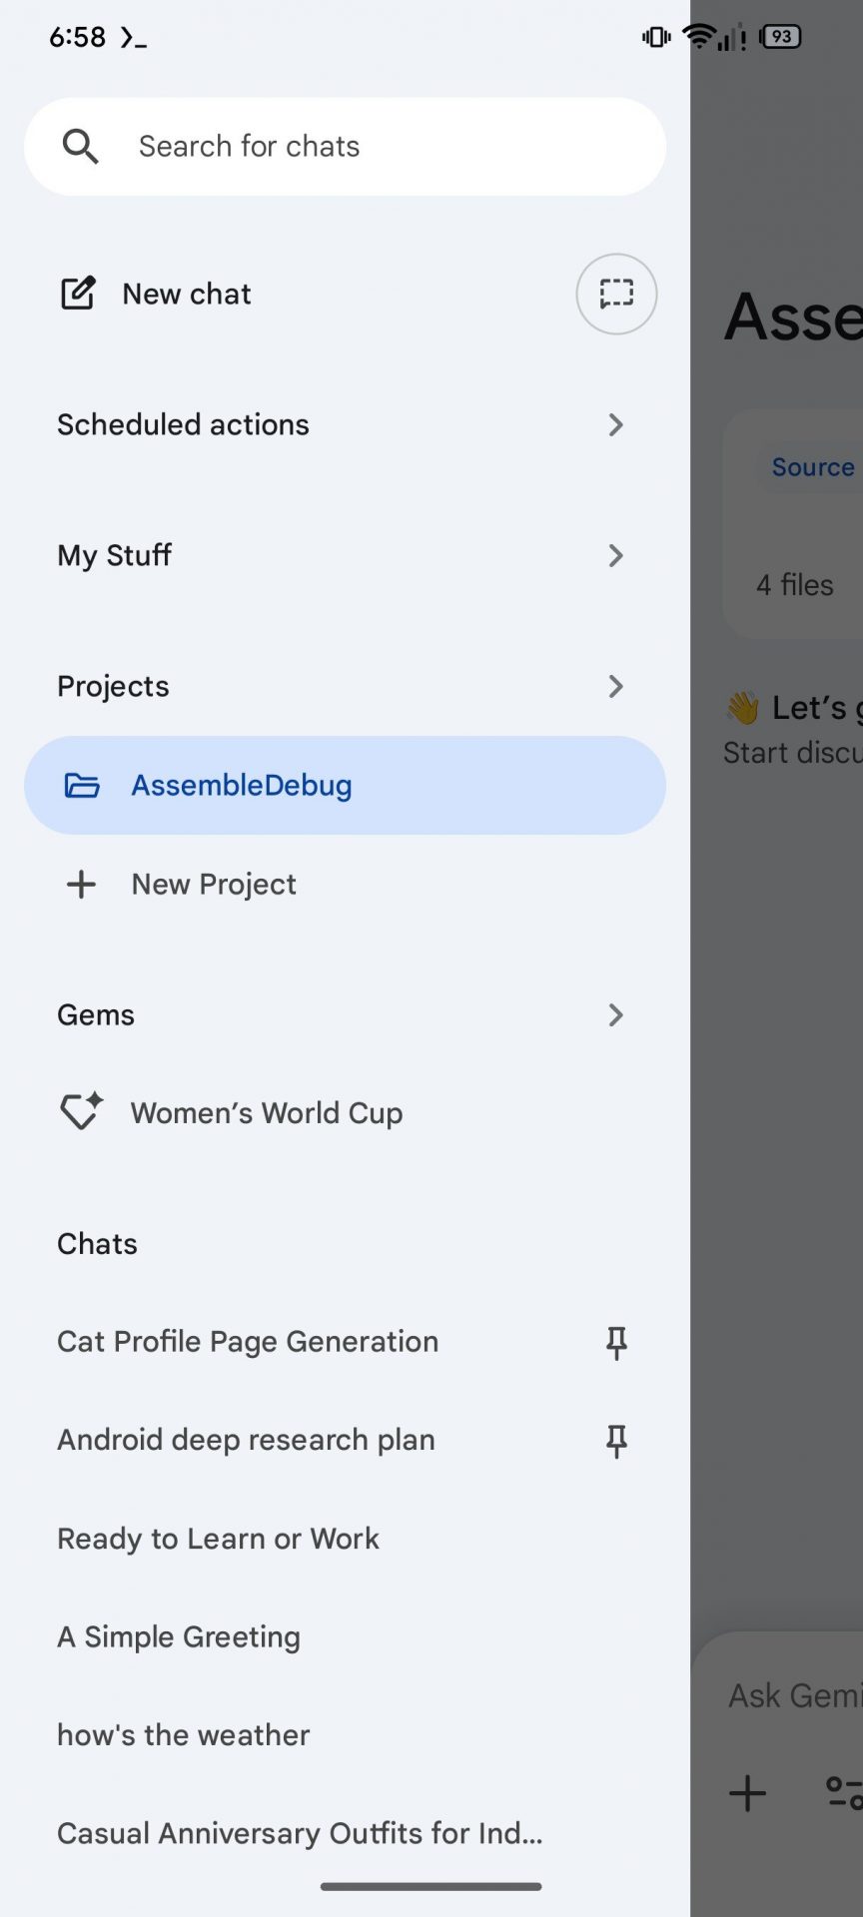Viewport: 863px width, 1917px height.
Task: Open Ready to Learn or Work chat
Action: click(x=218, y=1539)
